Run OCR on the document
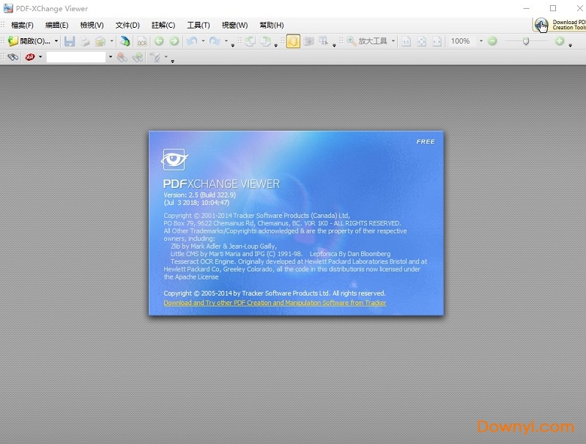586x444 pixels. (141, 41)
